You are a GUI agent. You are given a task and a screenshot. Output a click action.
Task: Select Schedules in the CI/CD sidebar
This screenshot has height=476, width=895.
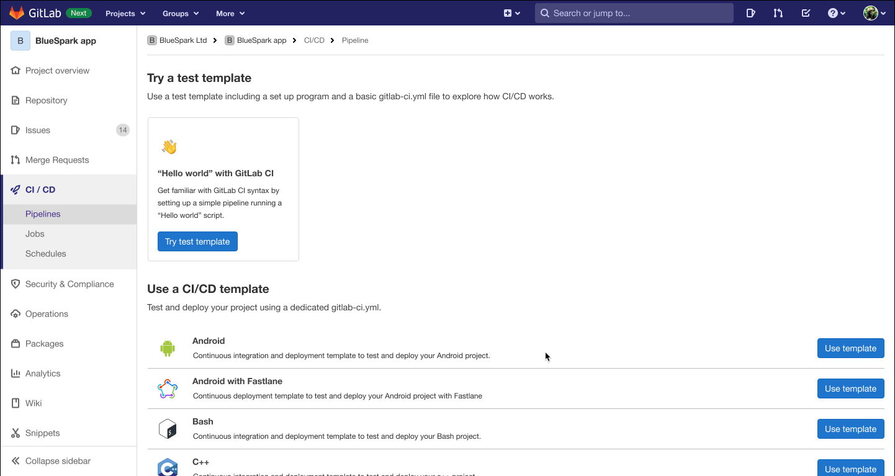point(45,253)
